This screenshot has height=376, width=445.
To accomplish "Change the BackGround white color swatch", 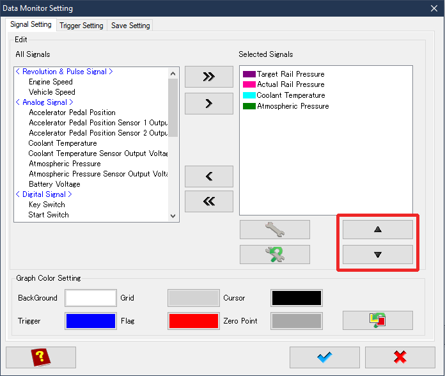I will tap(91, 298).
